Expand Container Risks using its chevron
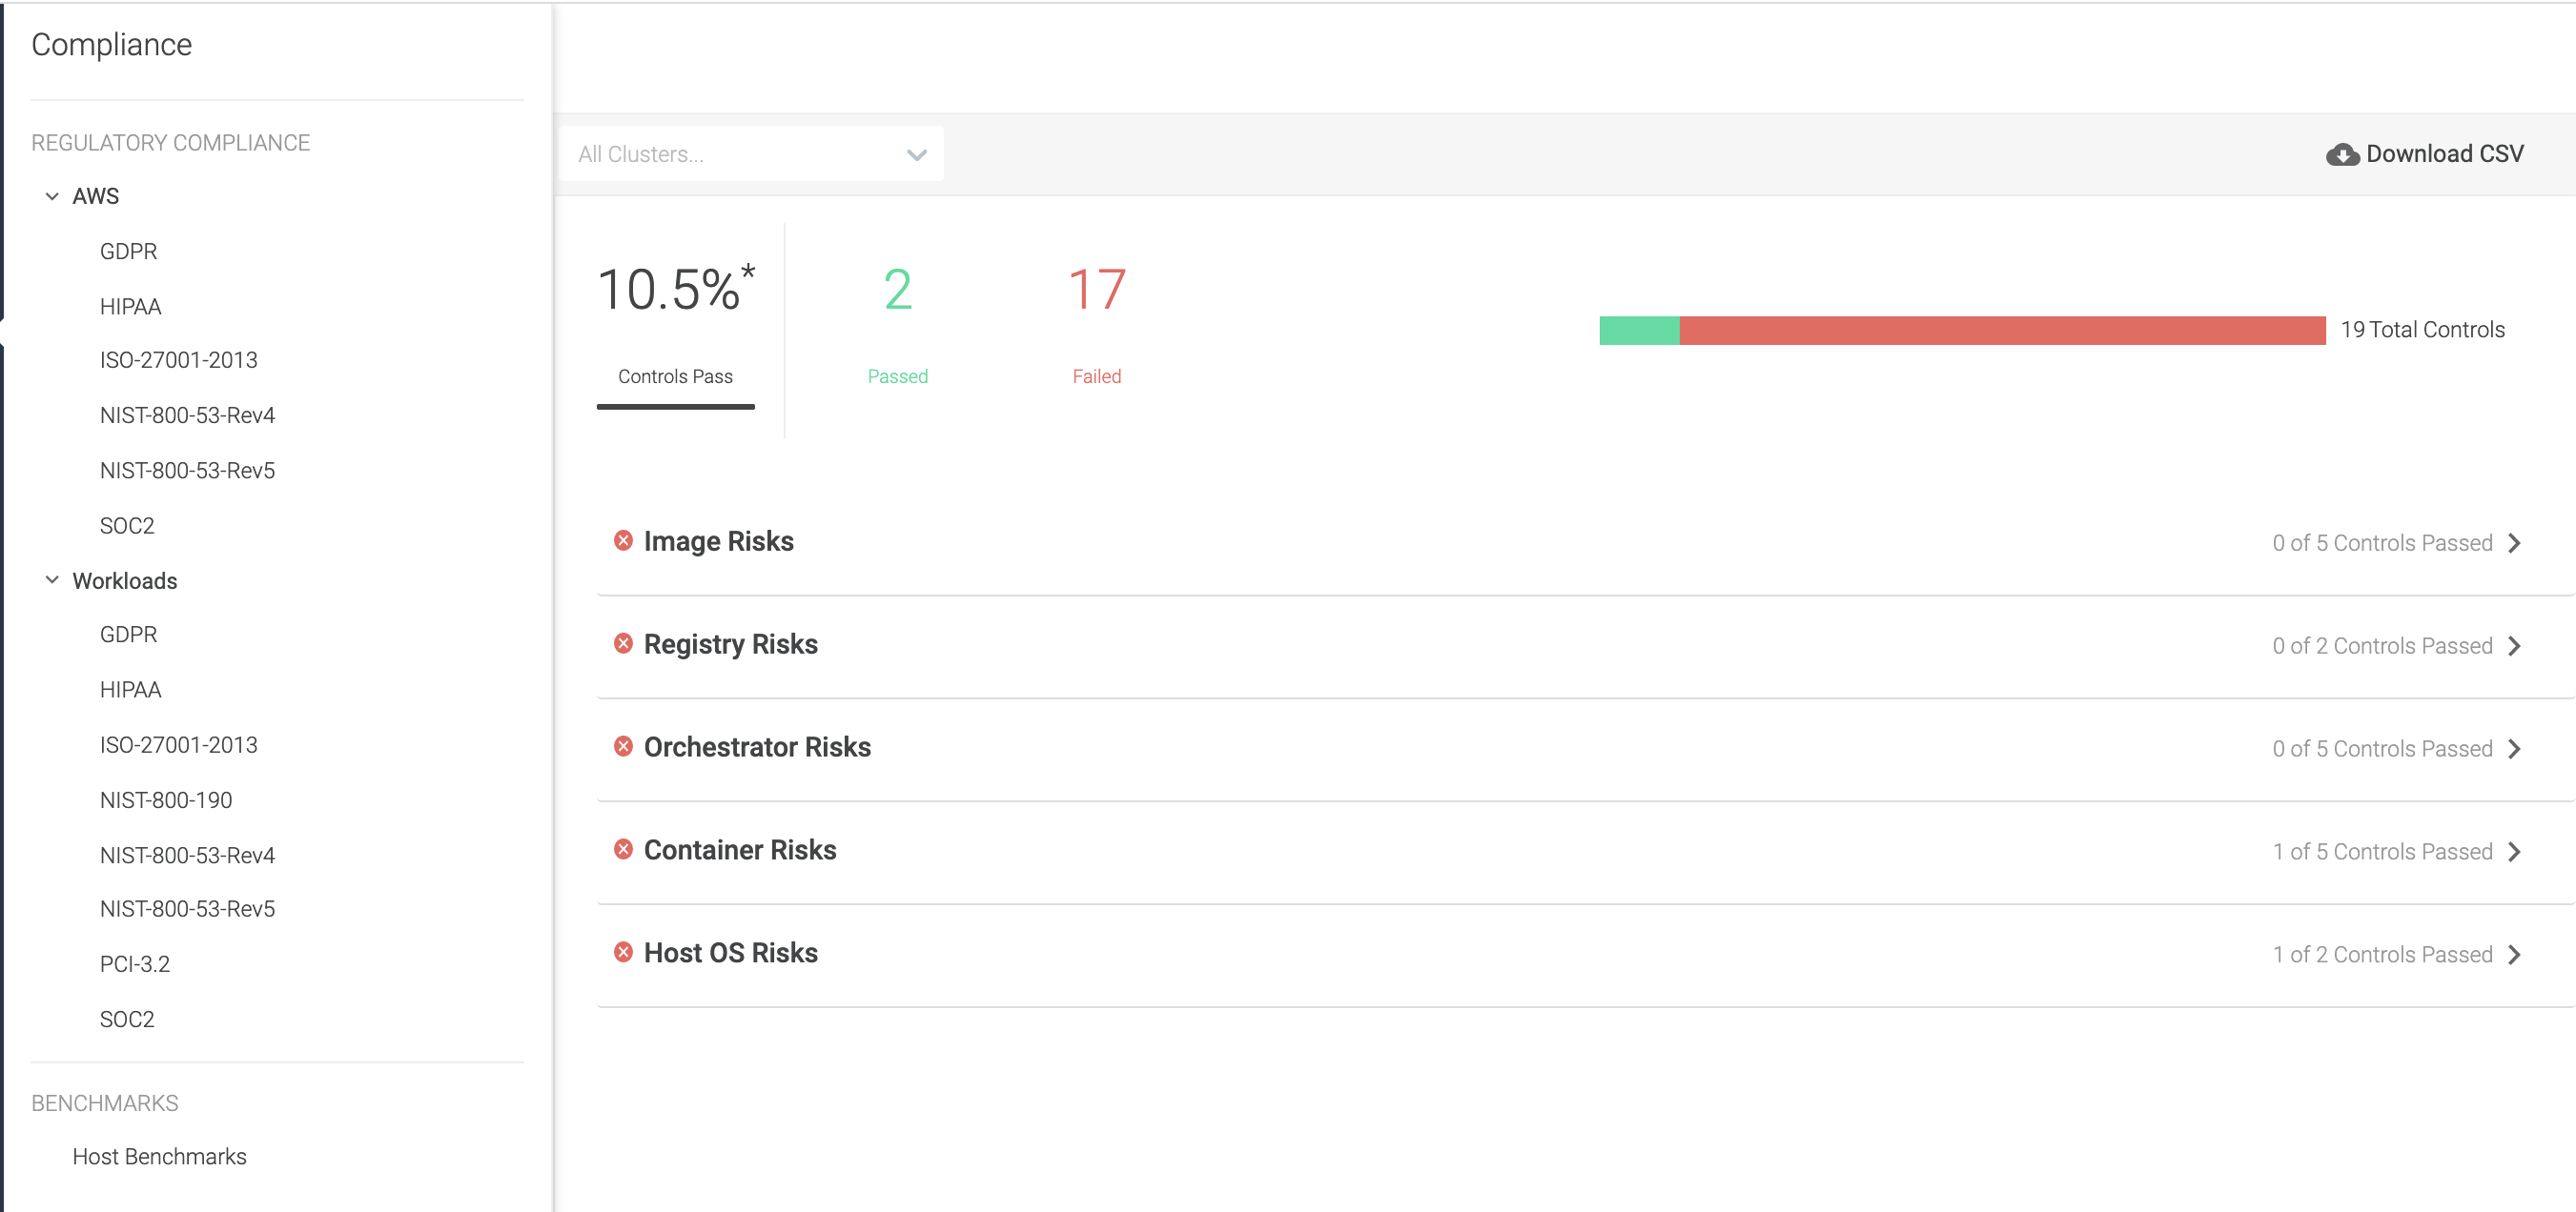Viewport: 2576px width, 1212px height. 2515,851
